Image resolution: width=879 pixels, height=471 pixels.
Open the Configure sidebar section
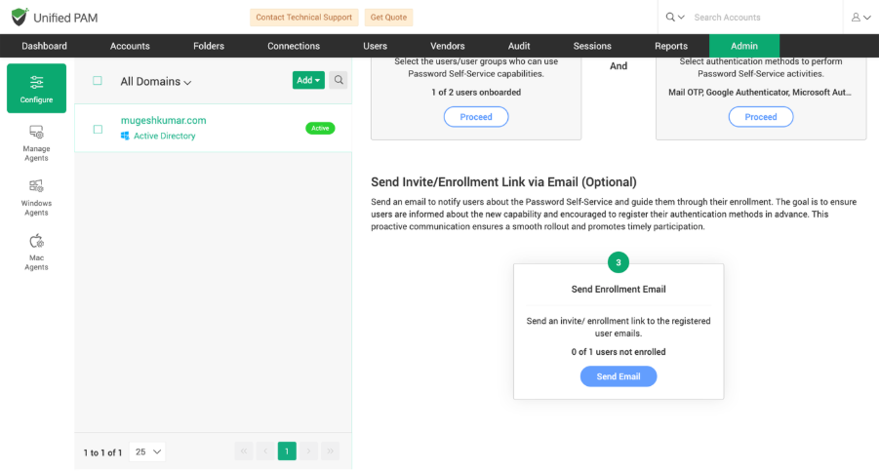(x=36, y=88)
